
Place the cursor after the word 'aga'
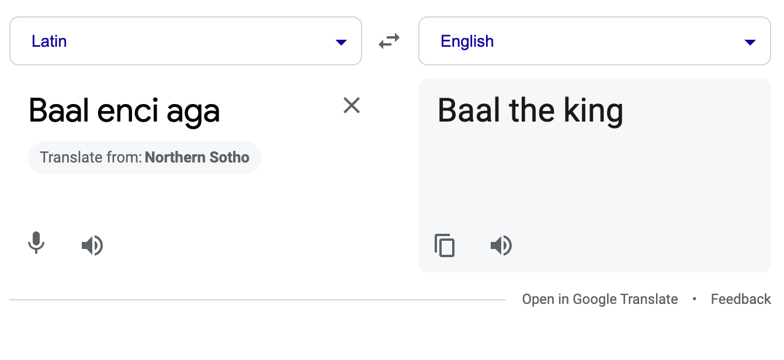(x=221, y=110)
